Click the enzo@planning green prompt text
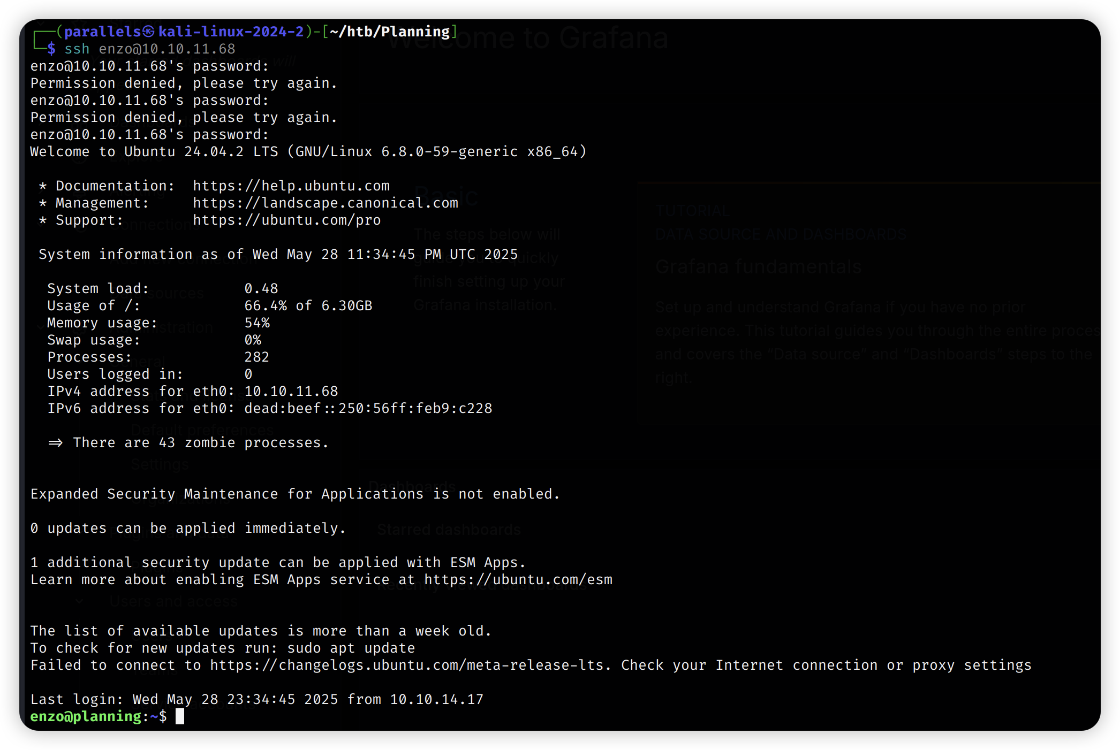Viewport: 1120px width, 750px height. click(x=85, y=716)
